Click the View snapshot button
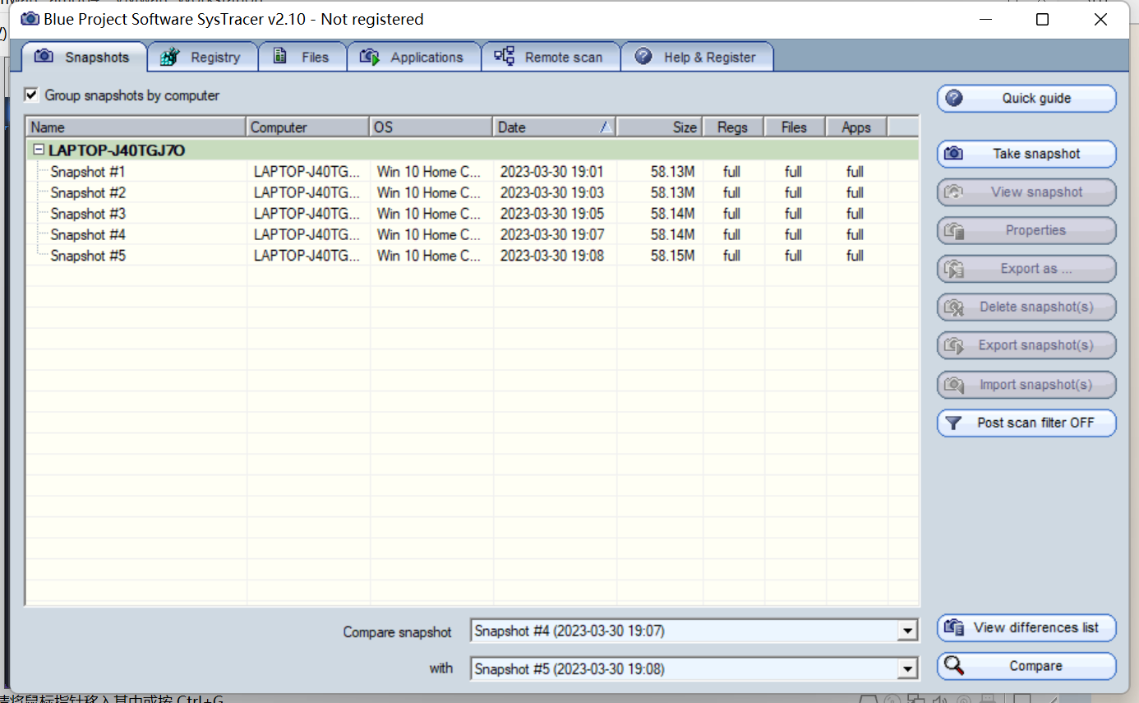 tap(1026, 192)
